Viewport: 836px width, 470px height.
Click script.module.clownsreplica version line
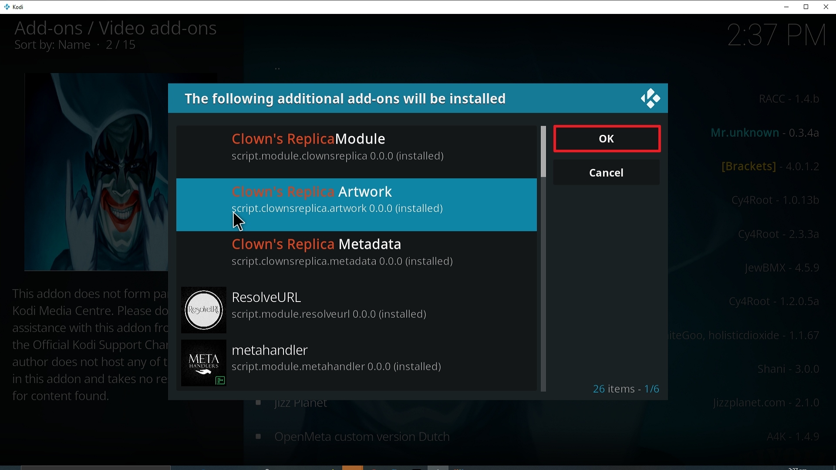[337, 156]
